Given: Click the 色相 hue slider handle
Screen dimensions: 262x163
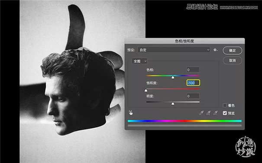Looking at the screenshot, I should click(173, 77).
